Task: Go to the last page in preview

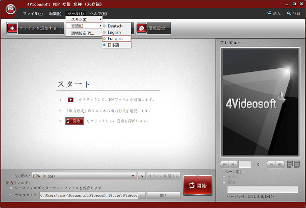Action: click(x=280, y=164)
